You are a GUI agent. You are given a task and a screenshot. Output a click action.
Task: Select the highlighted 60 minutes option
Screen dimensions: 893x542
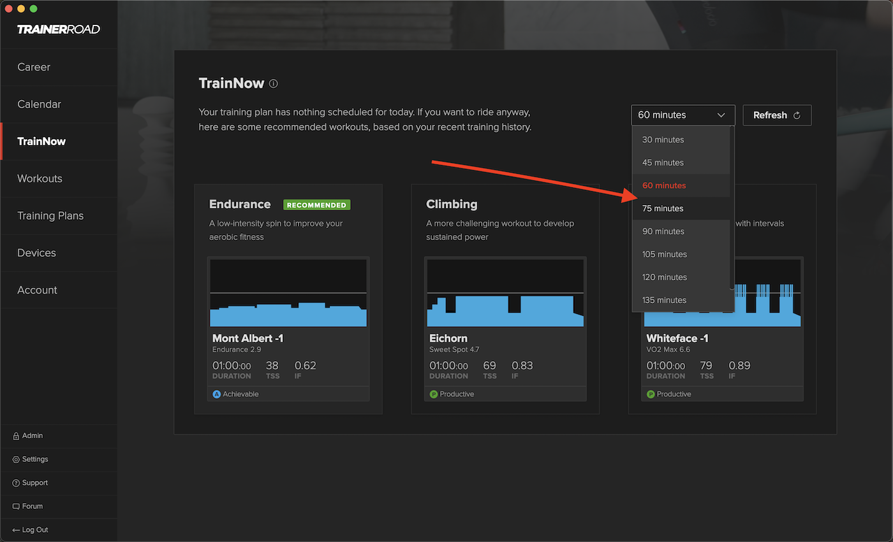click(x=681, y=185)
